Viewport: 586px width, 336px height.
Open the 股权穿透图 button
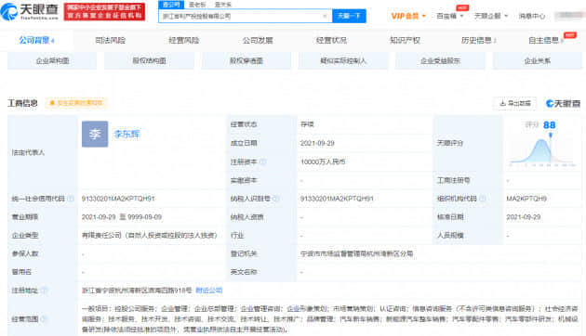[x=246, y=60]
